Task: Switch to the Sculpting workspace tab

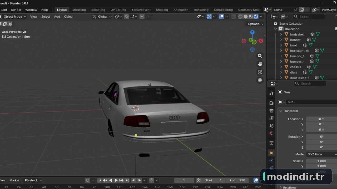Action: (x=98, y=10)
